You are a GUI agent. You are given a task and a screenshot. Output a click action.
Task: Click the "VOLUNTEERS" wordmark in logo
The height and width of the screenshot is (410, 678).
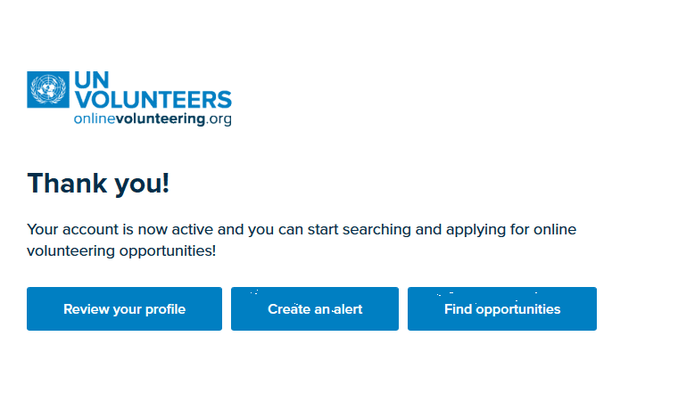(x=152, y=100)
